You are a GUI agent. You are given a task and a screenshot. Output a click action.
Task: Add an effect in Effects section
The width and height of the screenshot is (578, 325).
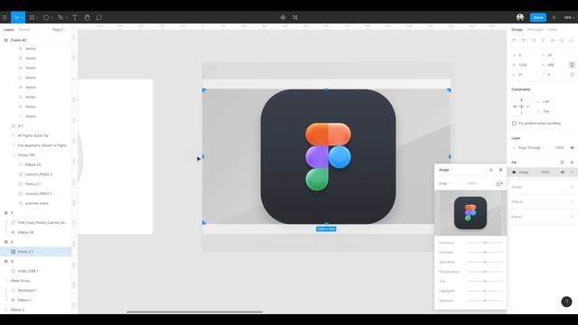point(572,201)
